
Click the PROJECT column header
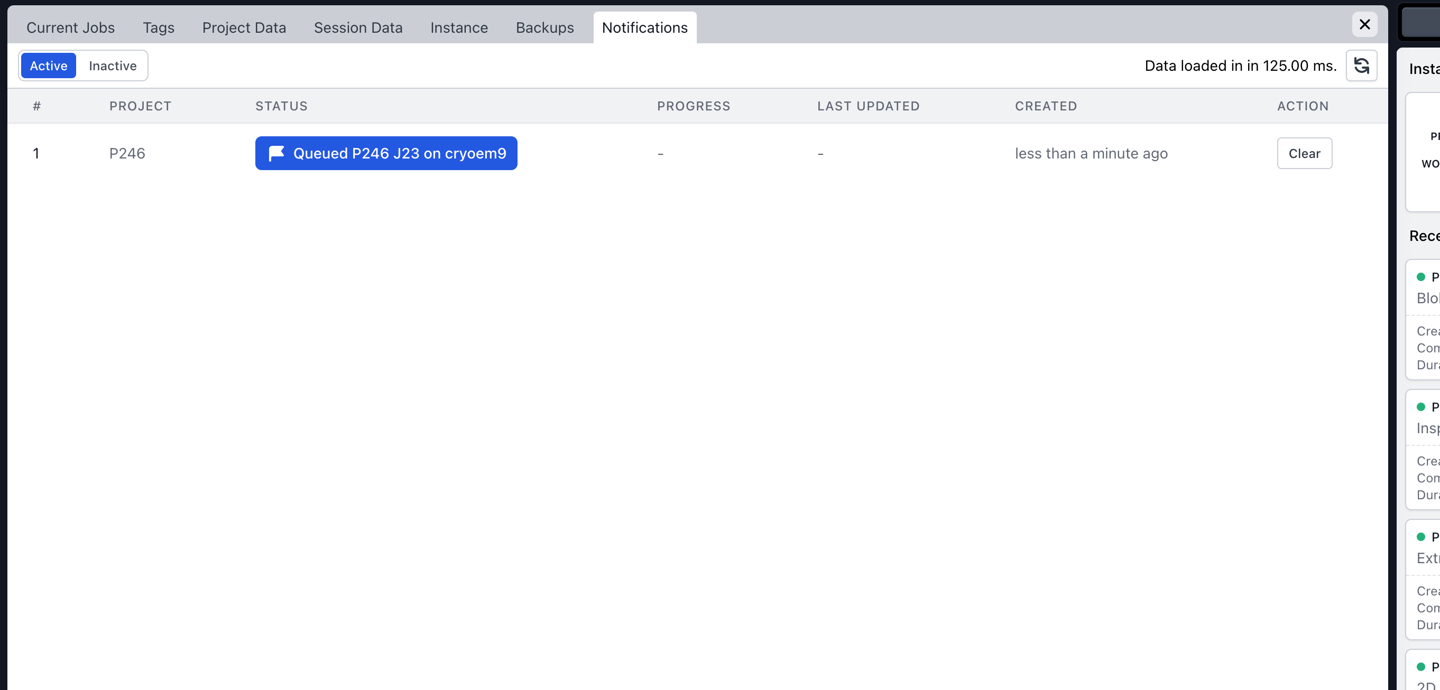coord(140,106)
